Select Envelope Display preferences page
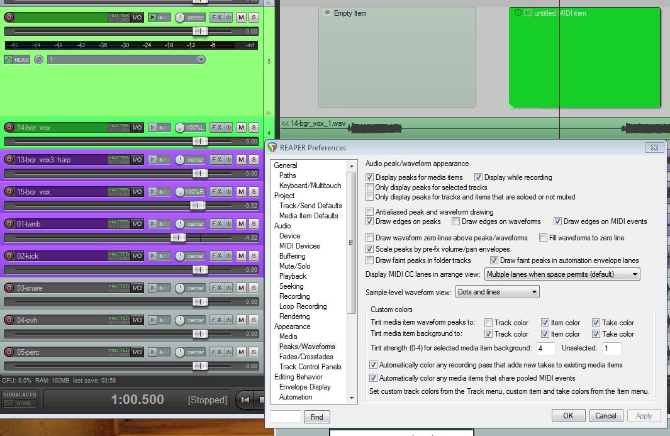Viewport: 670px width, 436px height. click(x=304, y=387)
